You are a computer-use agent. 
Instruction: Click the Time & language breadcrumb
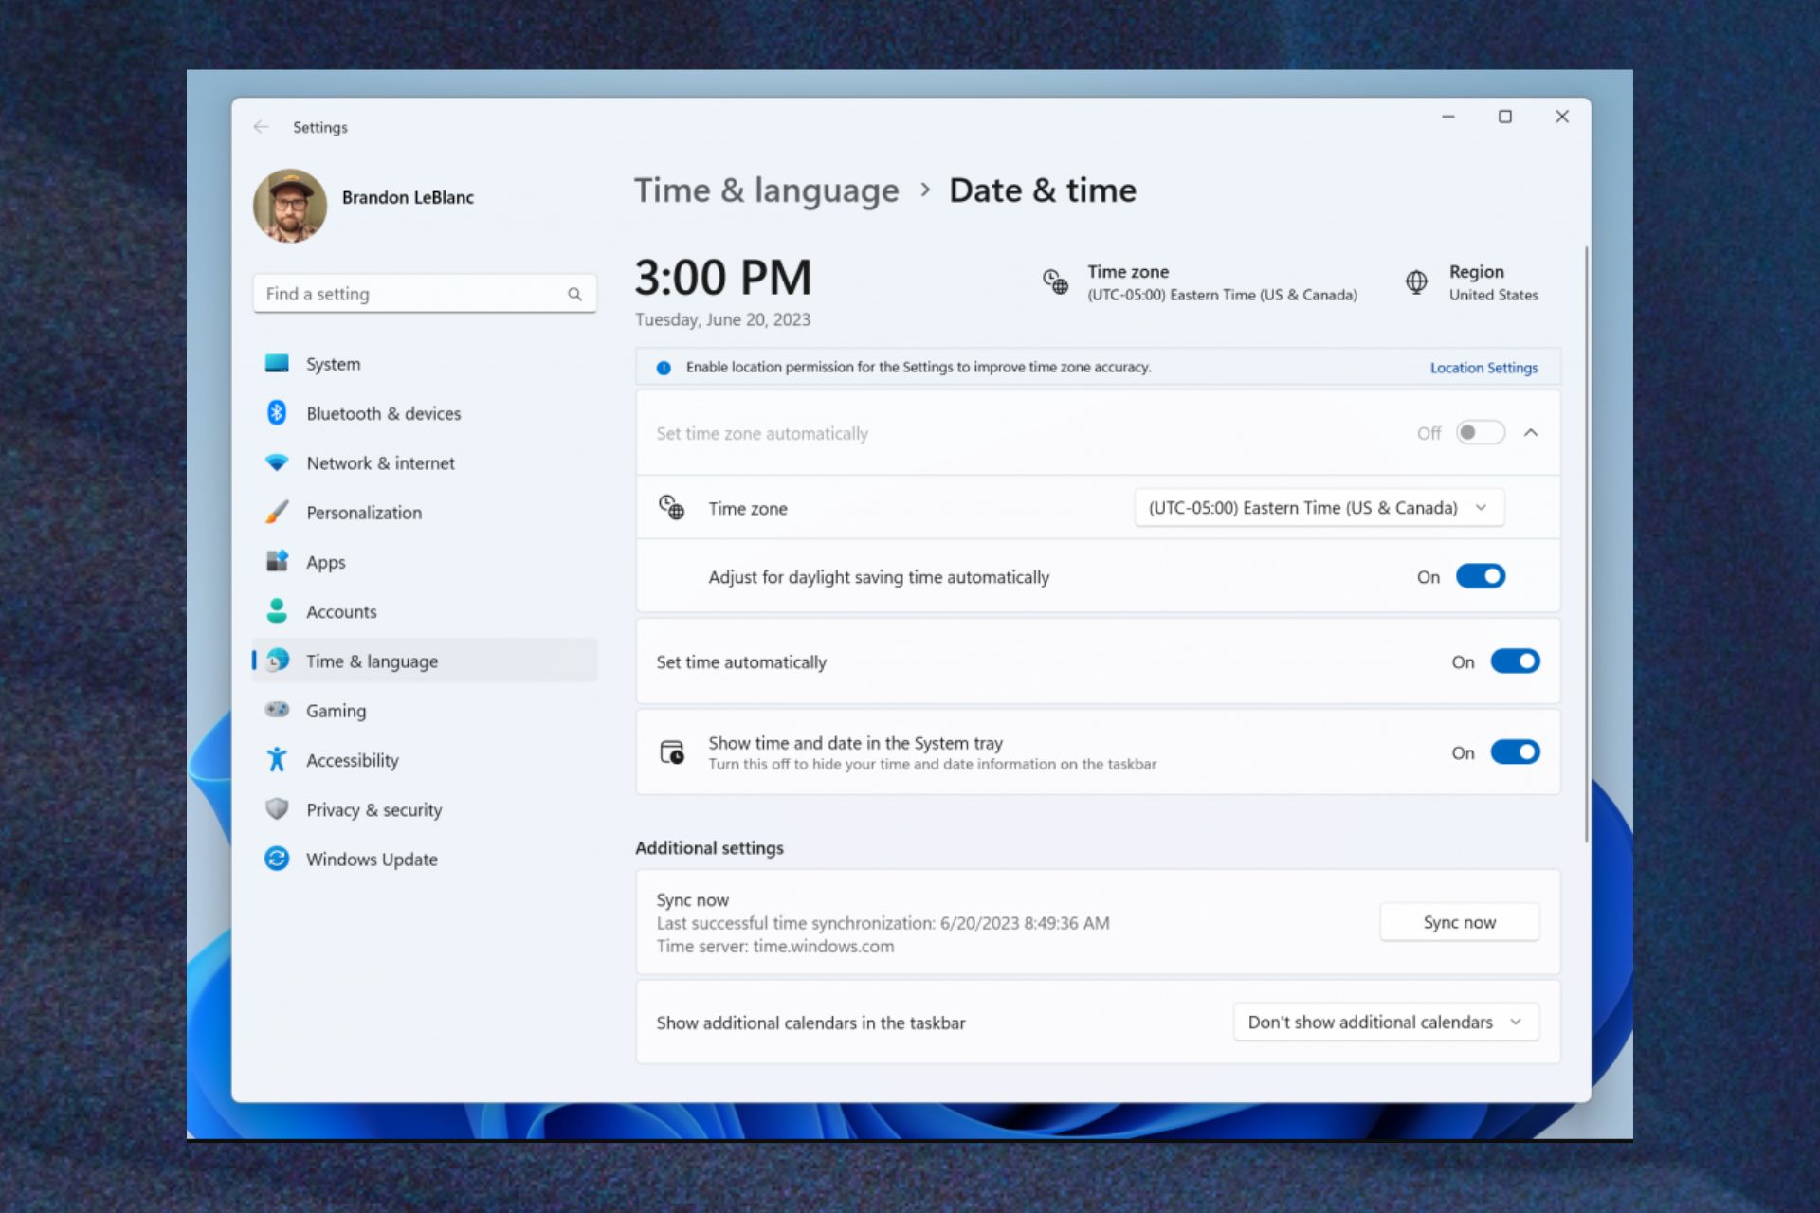[x=766, y=190]
